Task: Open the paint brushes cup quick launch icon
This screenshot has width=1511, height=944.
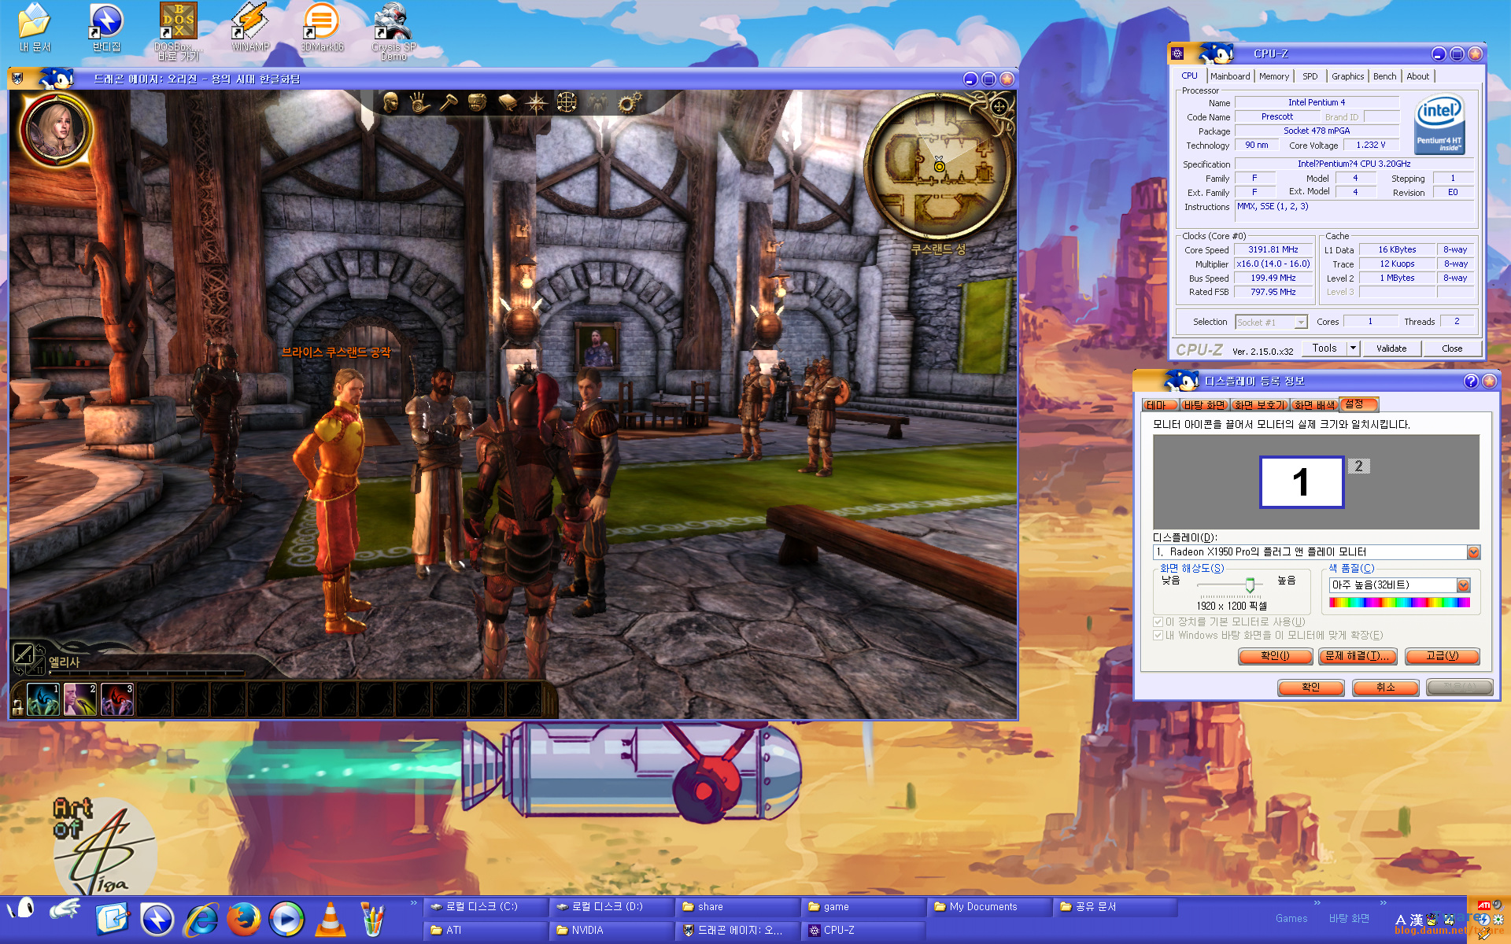Action: [x=372, y=919]
